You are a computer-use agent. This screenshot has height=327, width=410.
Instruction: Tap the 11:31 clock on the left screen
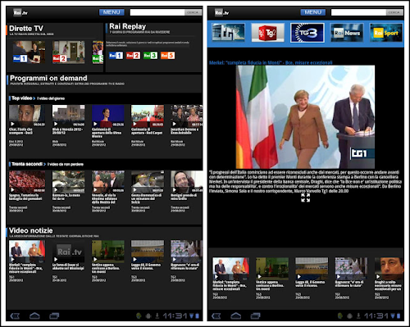(175, 316)
